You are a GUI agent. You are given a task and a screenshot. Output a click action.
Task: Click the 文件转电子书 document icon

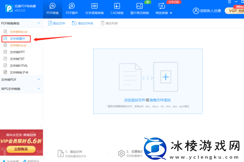[5, 72]
